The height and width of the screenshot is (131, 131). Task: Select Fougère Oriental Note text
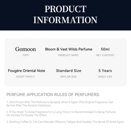click(x=26, y=71)
